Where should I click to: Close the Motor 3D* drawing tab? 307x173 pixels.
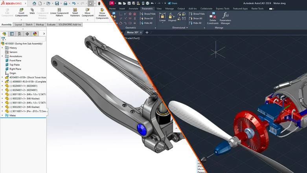pyautogui.click(x=141, y=32)
